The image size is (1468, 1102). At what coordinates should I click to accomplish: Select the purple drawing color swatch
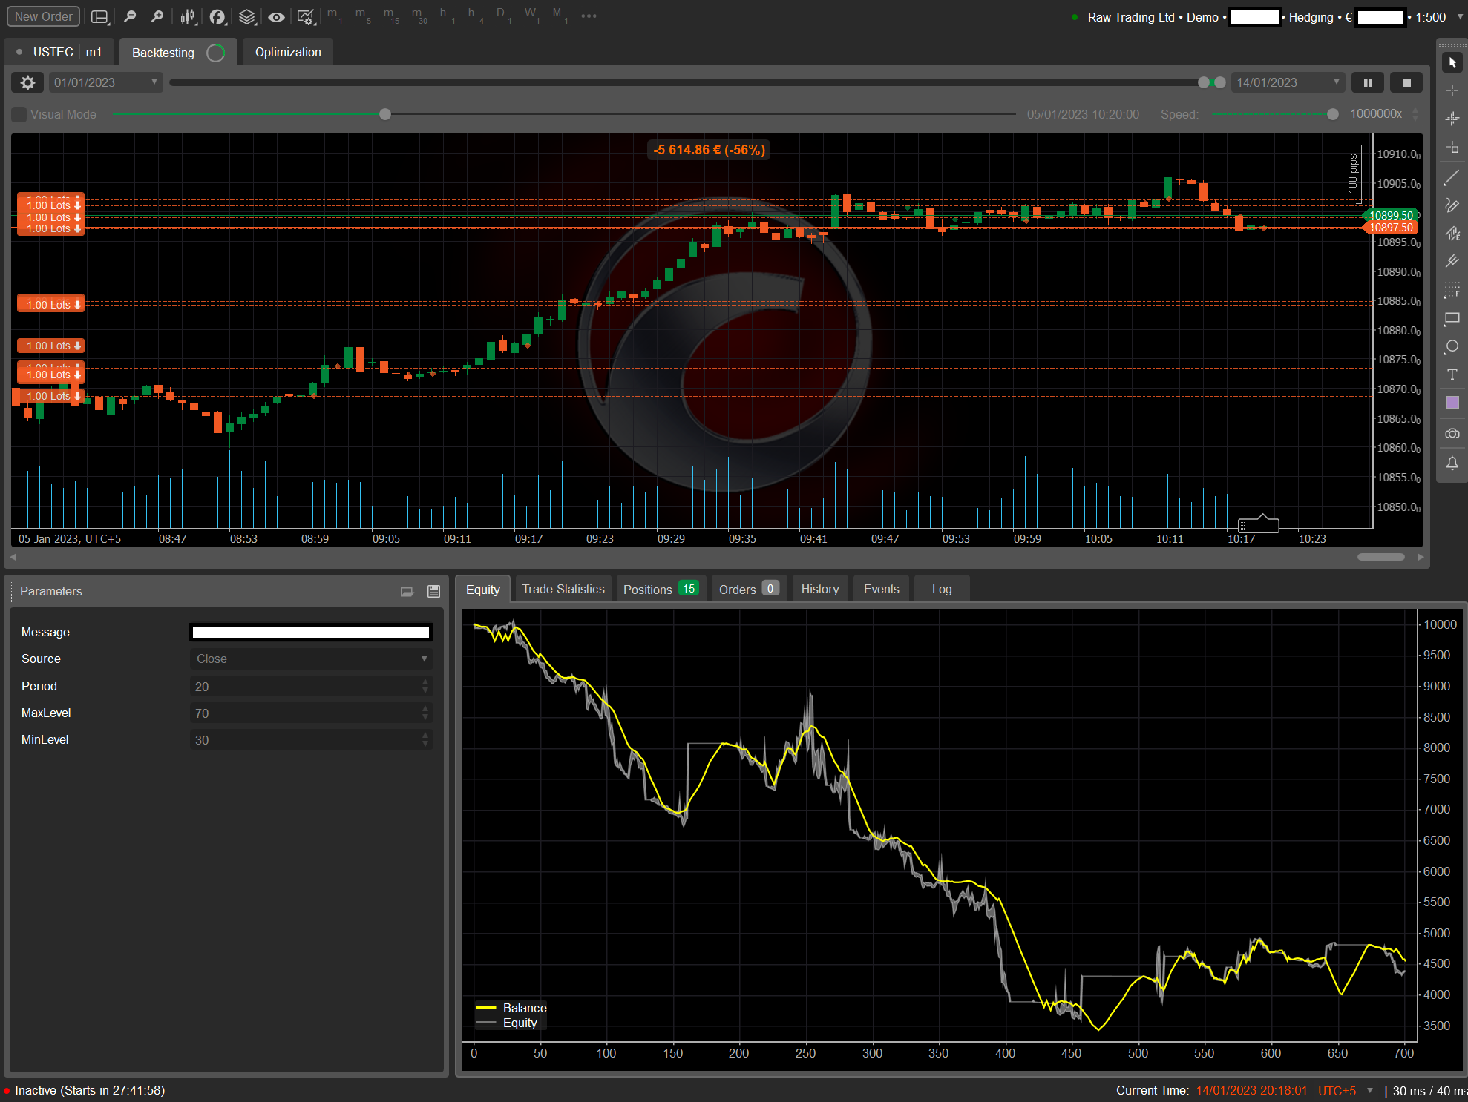click(x=1452, y=403)
